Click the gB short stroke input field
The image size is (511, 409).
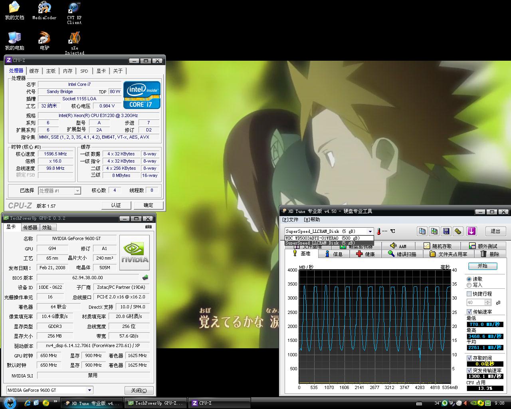click(476, 302)
